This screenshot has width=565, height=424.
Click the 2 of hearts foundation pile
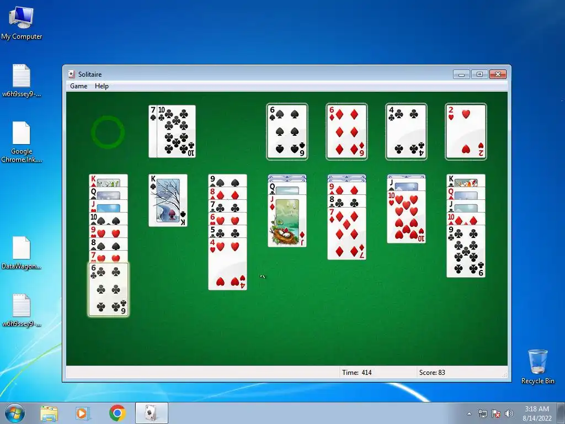466,131
